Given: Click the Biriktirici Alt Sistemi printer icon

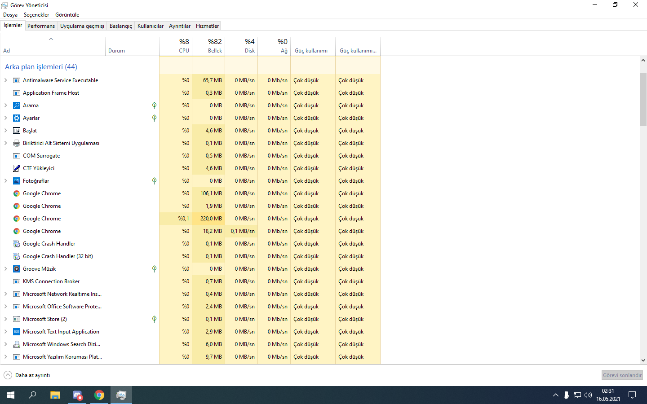Looking at the screenshot, I should pyautogui.click(x=17, y=143).
